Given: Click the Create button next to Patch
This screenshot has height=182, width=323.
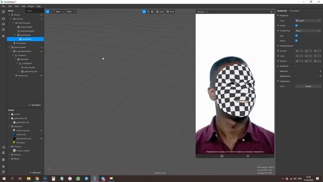Looking at the screenshot, I should point(308,86).
